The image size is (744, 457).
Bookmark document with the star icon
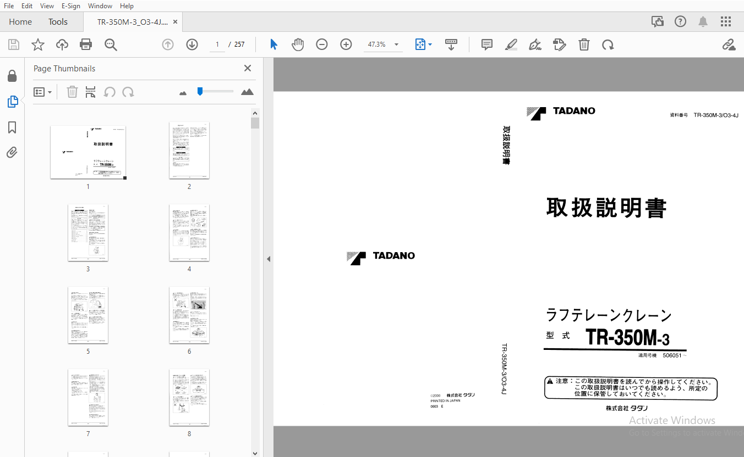point(38,44)
